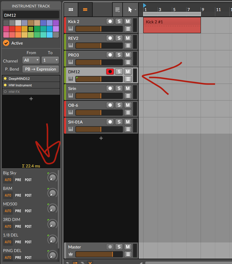232x264 pixels.
Task: Solo the PRO3 track
Action: pyautogui.click(x=119, y=55)
